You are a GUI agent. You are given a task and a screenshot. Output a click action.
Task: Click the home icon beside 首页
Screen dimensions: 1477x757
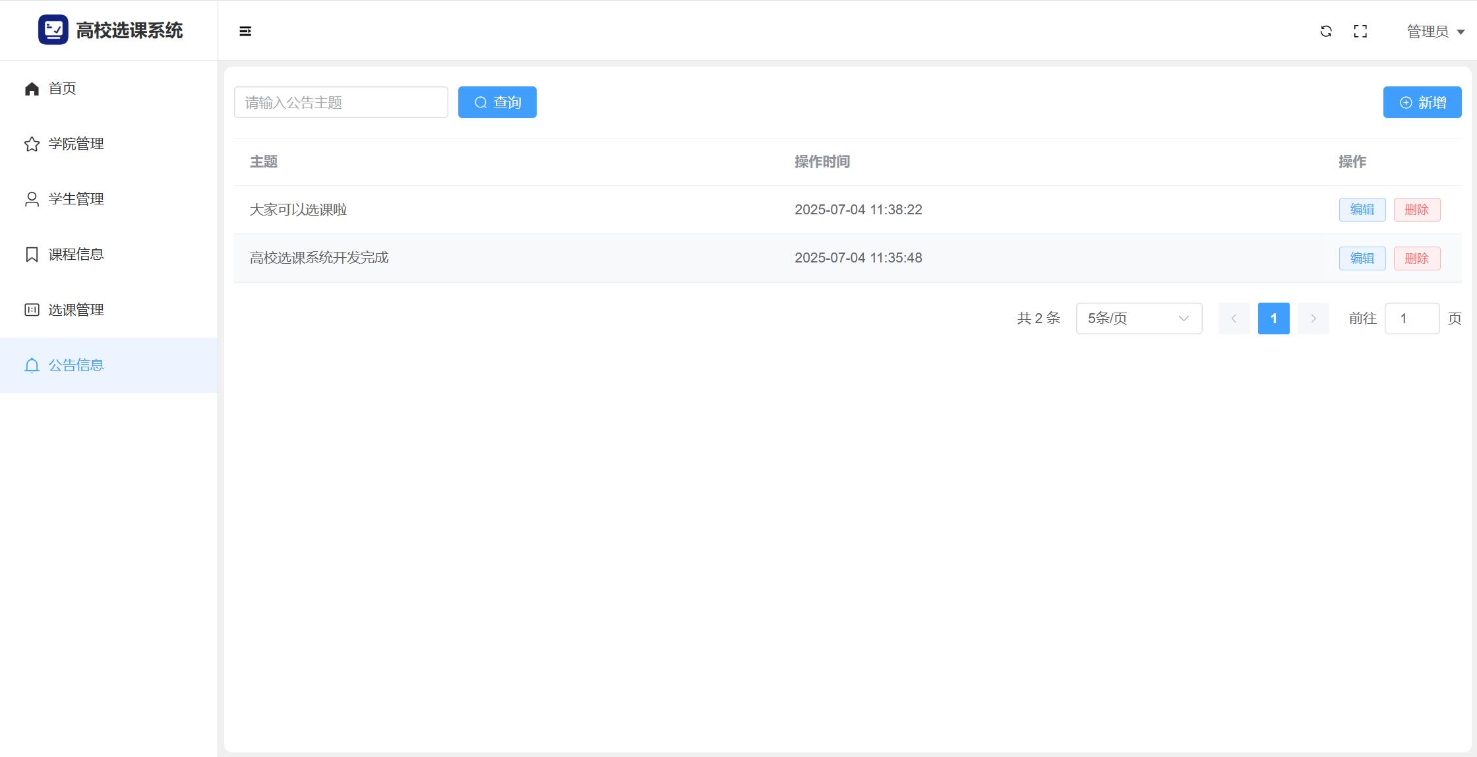(x=32, y=88)
